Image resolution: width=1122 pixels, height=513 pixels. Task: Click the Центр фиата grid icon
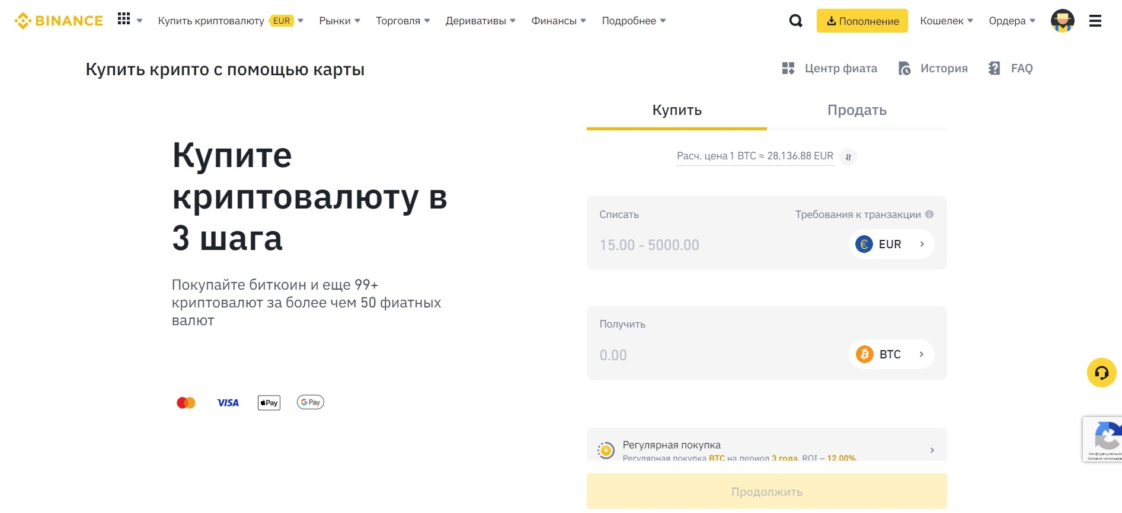point(788,68)
